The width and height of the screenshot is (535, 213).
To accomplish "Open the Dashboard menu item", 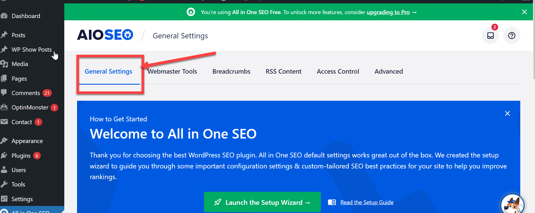I will pyautogui.click(x=26, y=16).
